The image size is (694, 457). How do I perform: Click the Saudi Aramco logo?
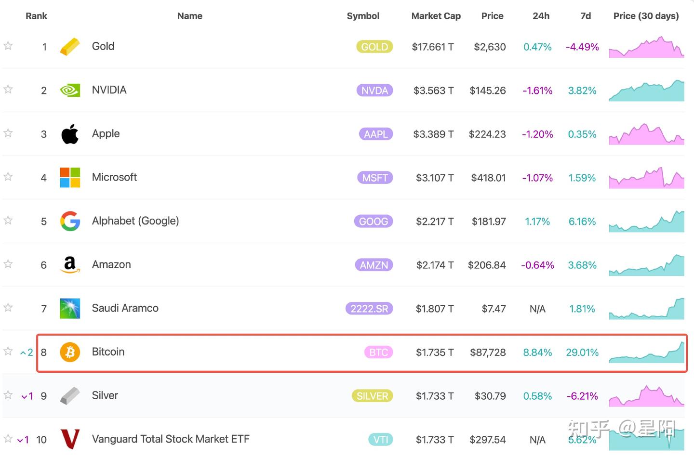pos(70,309)
